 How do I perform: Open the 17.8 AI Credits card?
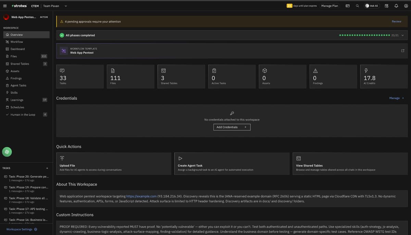(384, 77)
